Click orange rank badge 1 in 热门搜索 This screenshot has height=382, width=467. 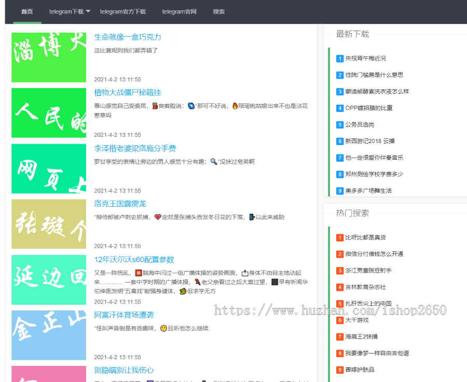coord(340,237)
